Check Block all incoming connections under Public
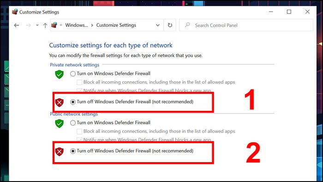 tap(79, 132)
